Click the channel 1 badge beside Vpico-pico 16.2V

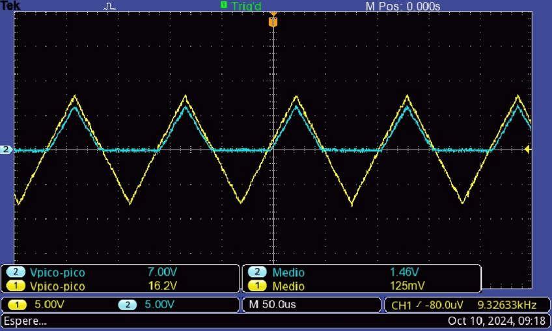coord(16,286)
